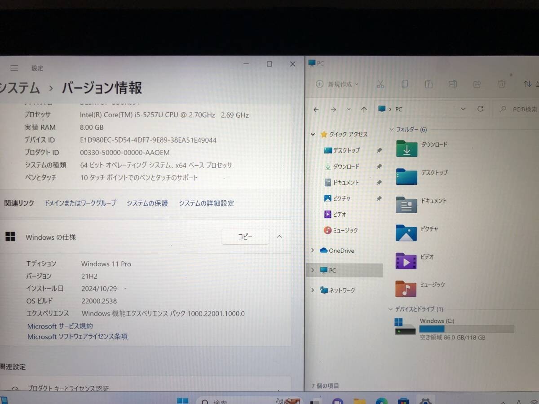Expand the ネットワーク tree node
This screenshot has width=539, height=404.
tap(313, 290)
